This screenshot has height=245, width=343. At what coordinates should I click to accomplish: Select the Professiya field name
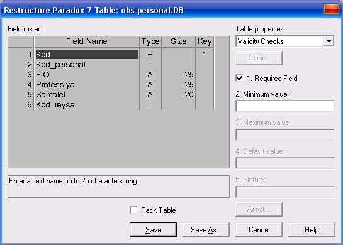[x=87, y=85]
